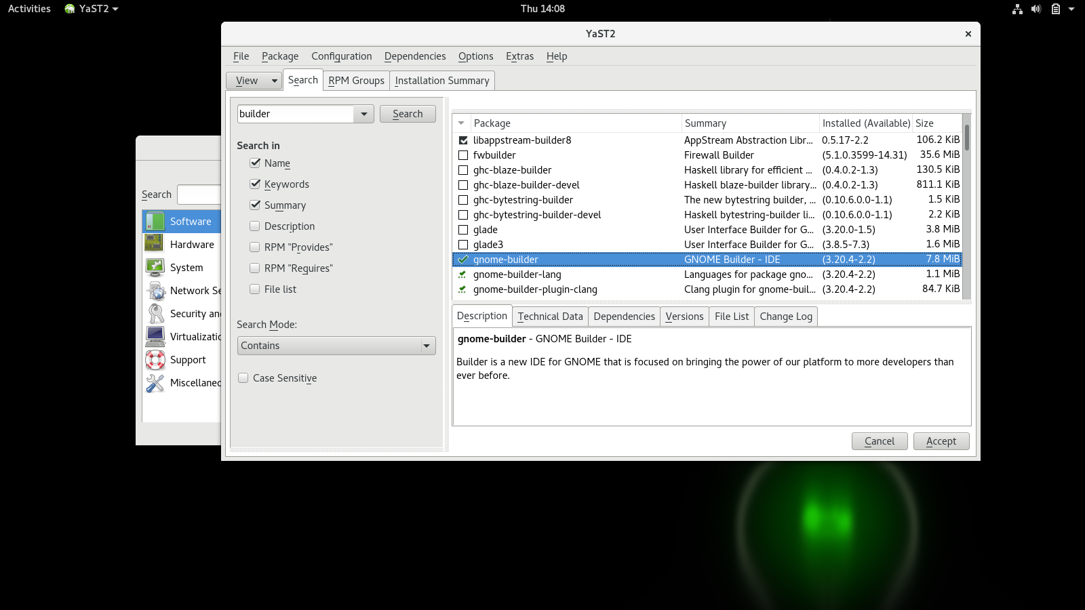Viewport: 1085px width, 610px height.
Task: Open the System category icon
Action: pyautogui.click(x=155, y=267)
